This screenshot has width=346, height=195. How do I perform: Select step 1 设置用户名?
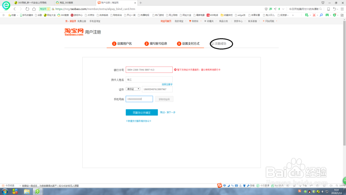(x=122, y=44)
